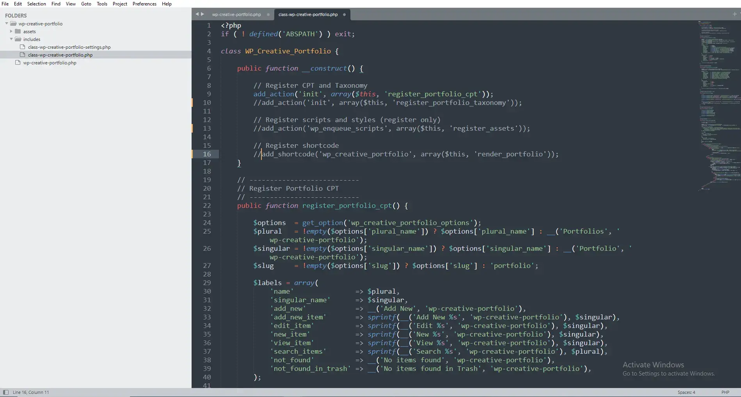Click the previous tab left arrow
The width and height of the screenshot is (741, 397).
(x=197, y=14)
